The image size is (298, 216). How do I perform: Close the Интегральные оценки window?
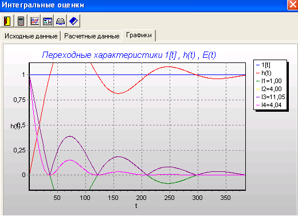(293, 5)
